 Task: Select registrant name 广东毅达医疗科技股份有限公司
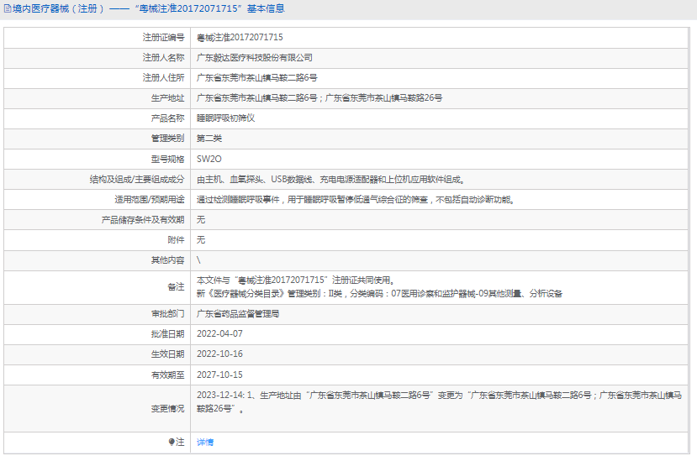pos(254,58)
